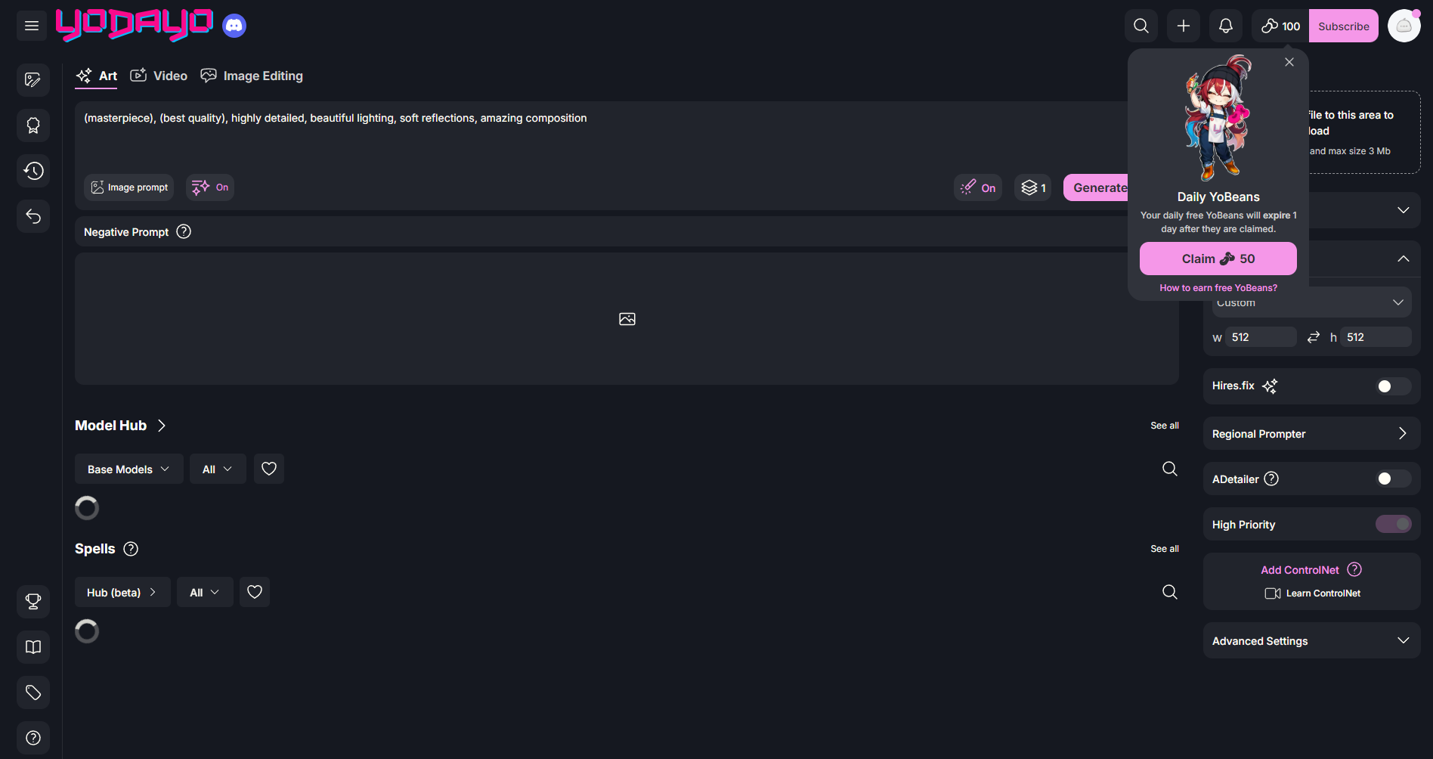Claim 50 daily YoBeans
Screen dimensions: 1433x759
coord(1218,259)
